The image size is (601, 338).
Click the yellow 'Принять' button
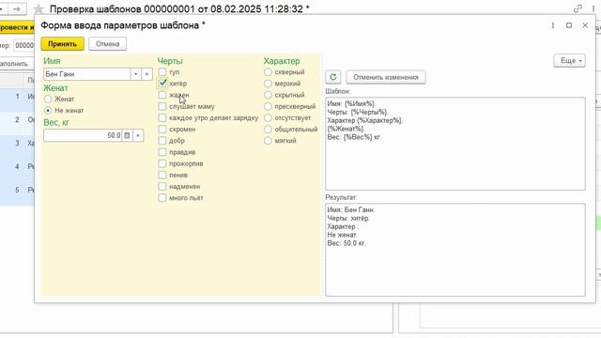click(x=63, y=44)
